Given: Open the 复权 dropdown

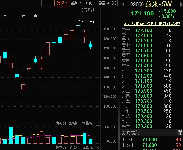Looking at the screenshot, I should coord(62,3).
